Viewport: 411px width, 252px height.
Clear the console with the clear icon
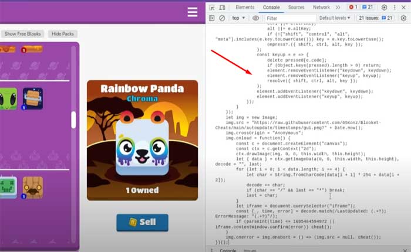223,18
